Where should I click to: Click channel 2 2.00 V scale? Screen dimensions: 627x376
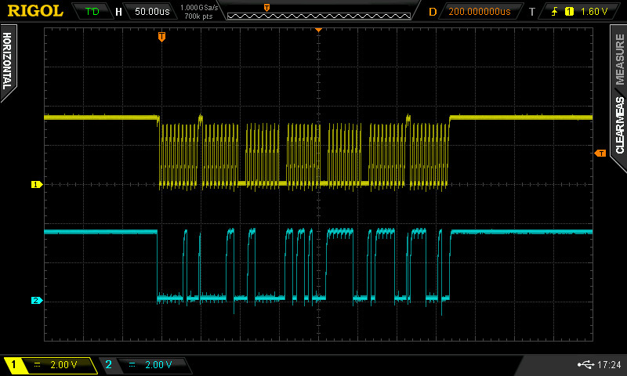point(158,365)
